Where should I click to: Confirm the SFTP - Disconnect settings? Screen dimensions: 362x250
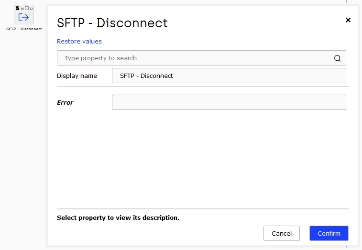pyautogui.click(x=329, y=233)
